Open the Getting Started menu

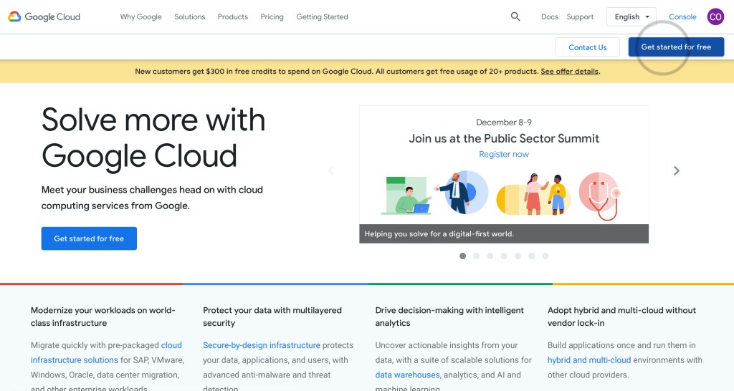point(322,17)
